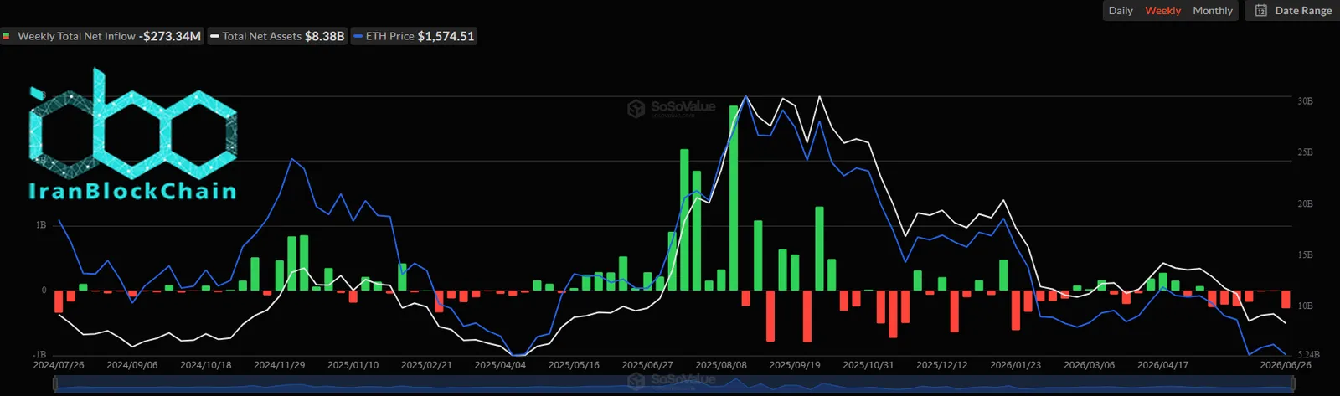
Task: Click the blue ETH Price legend marker
Action: (358, 36)
